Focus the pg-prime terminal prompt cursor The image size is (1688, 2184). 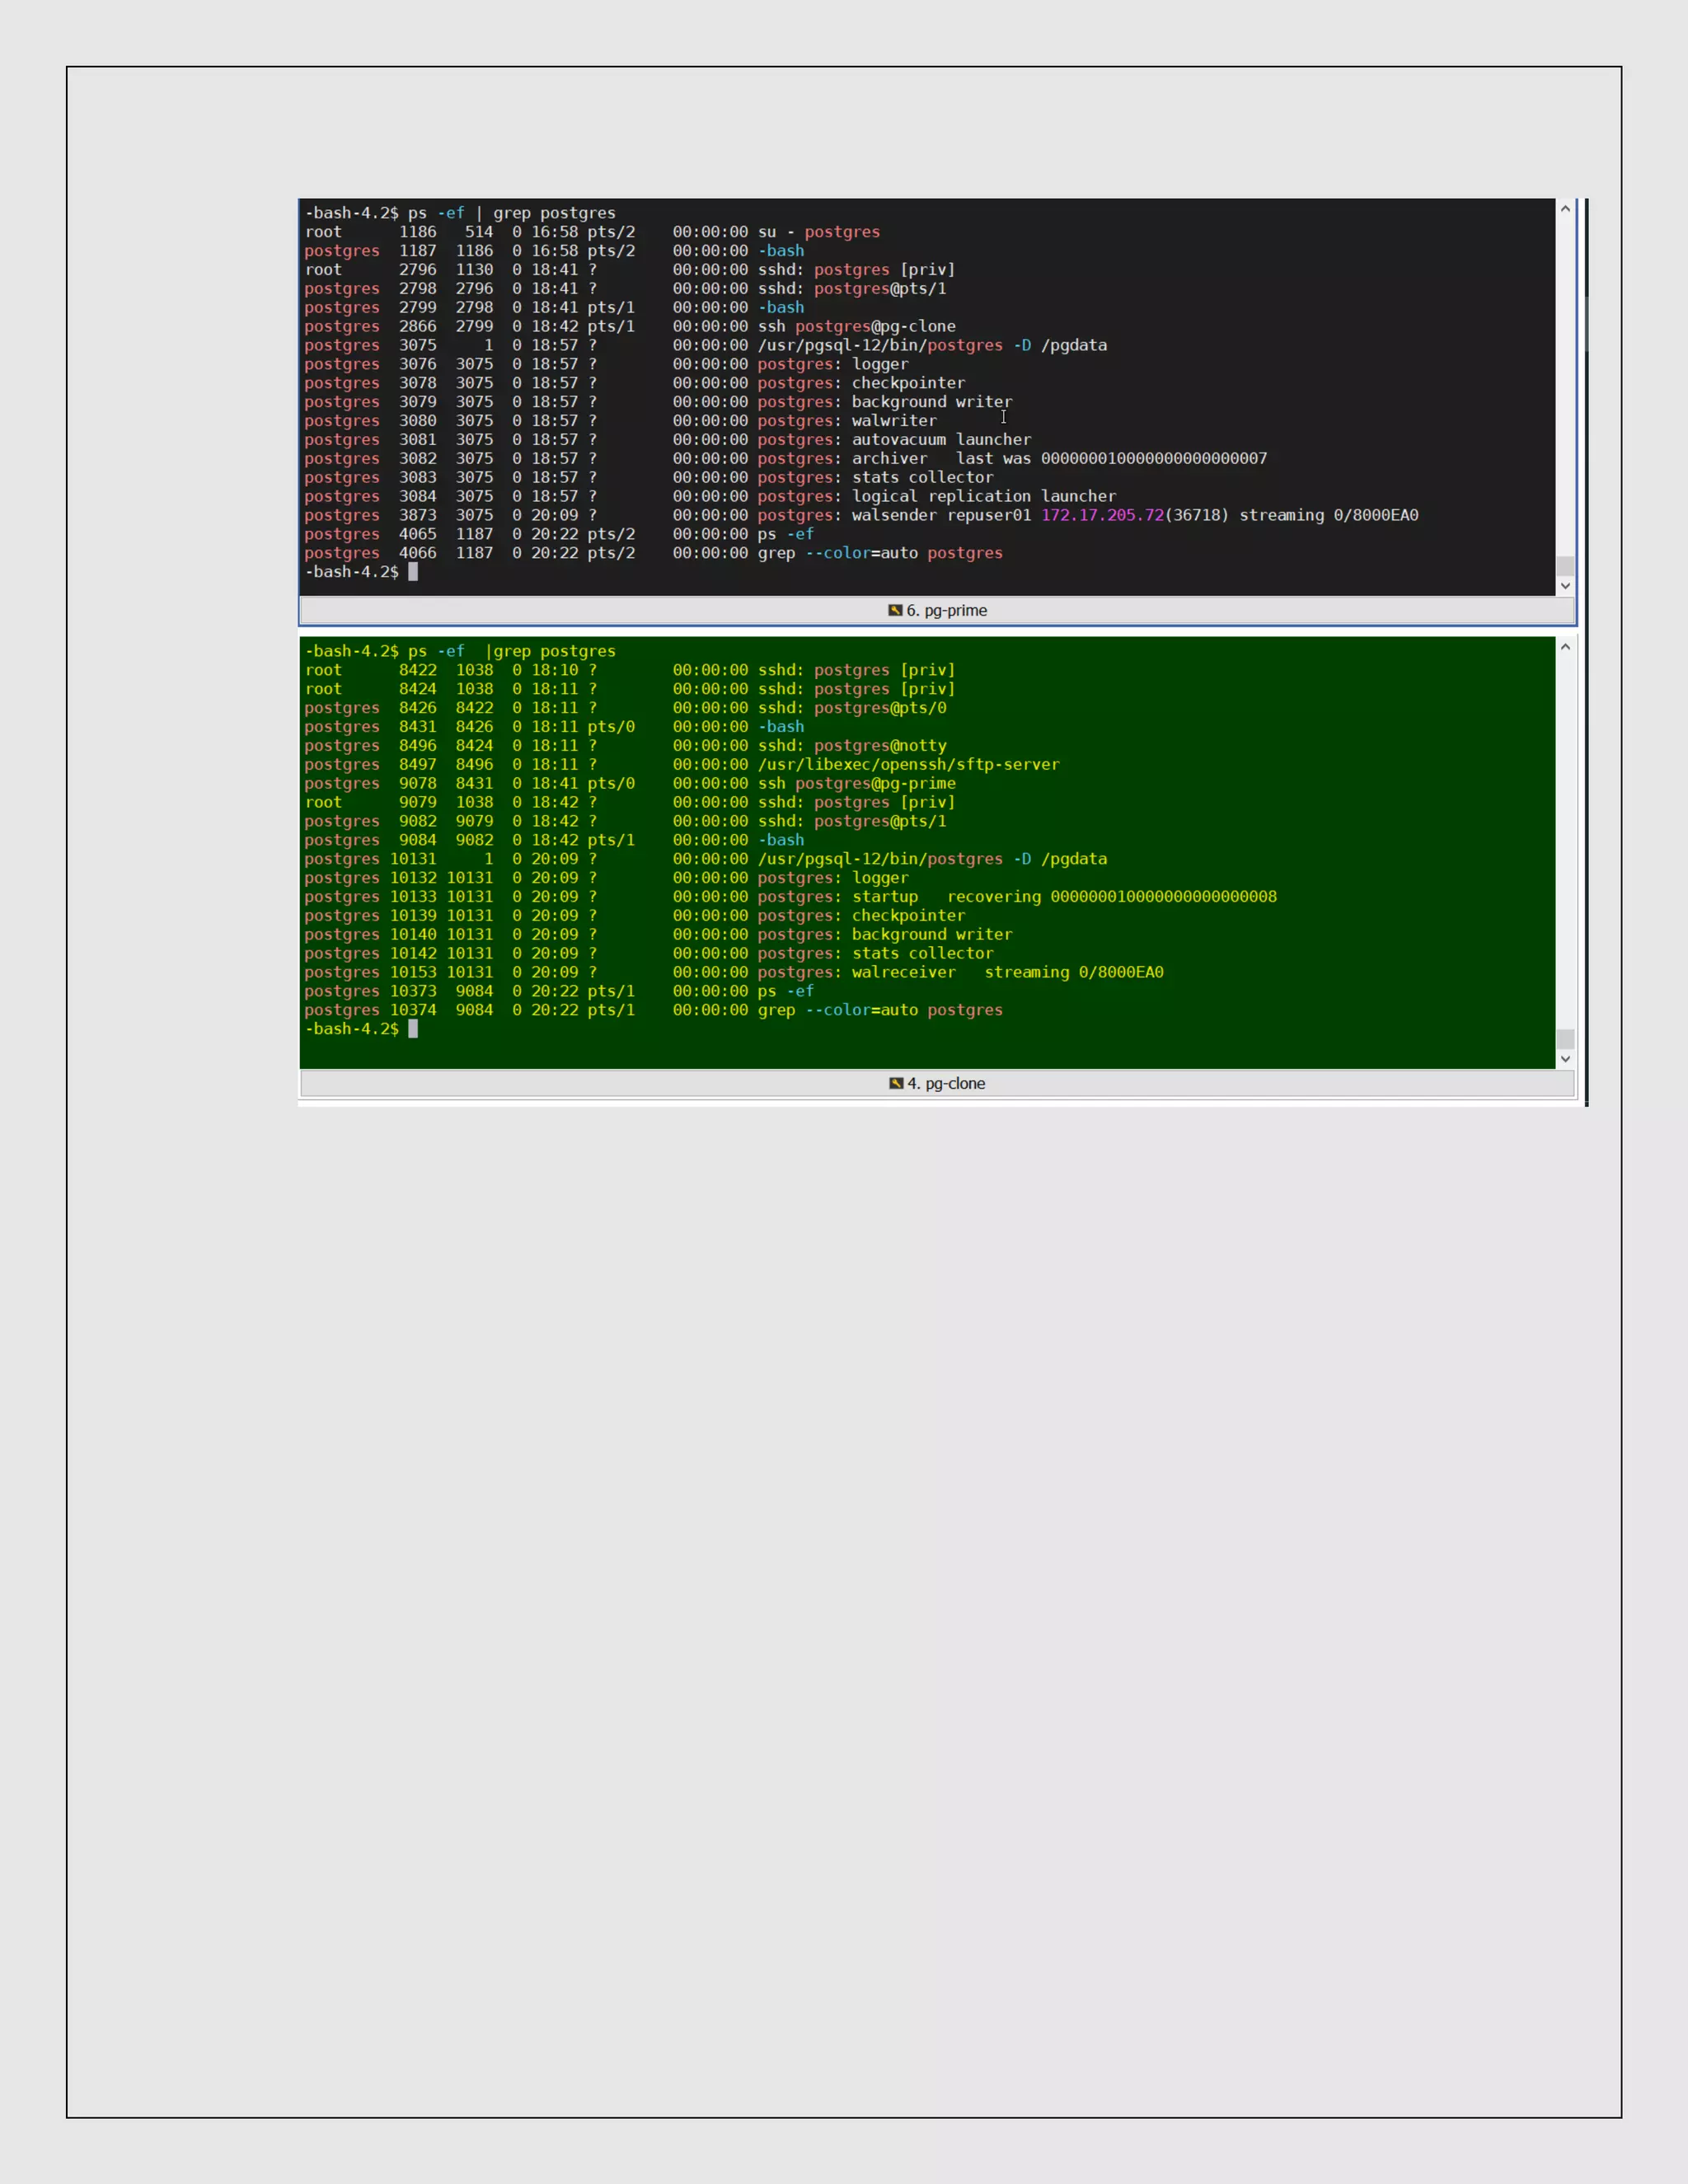tap(413, 572)
